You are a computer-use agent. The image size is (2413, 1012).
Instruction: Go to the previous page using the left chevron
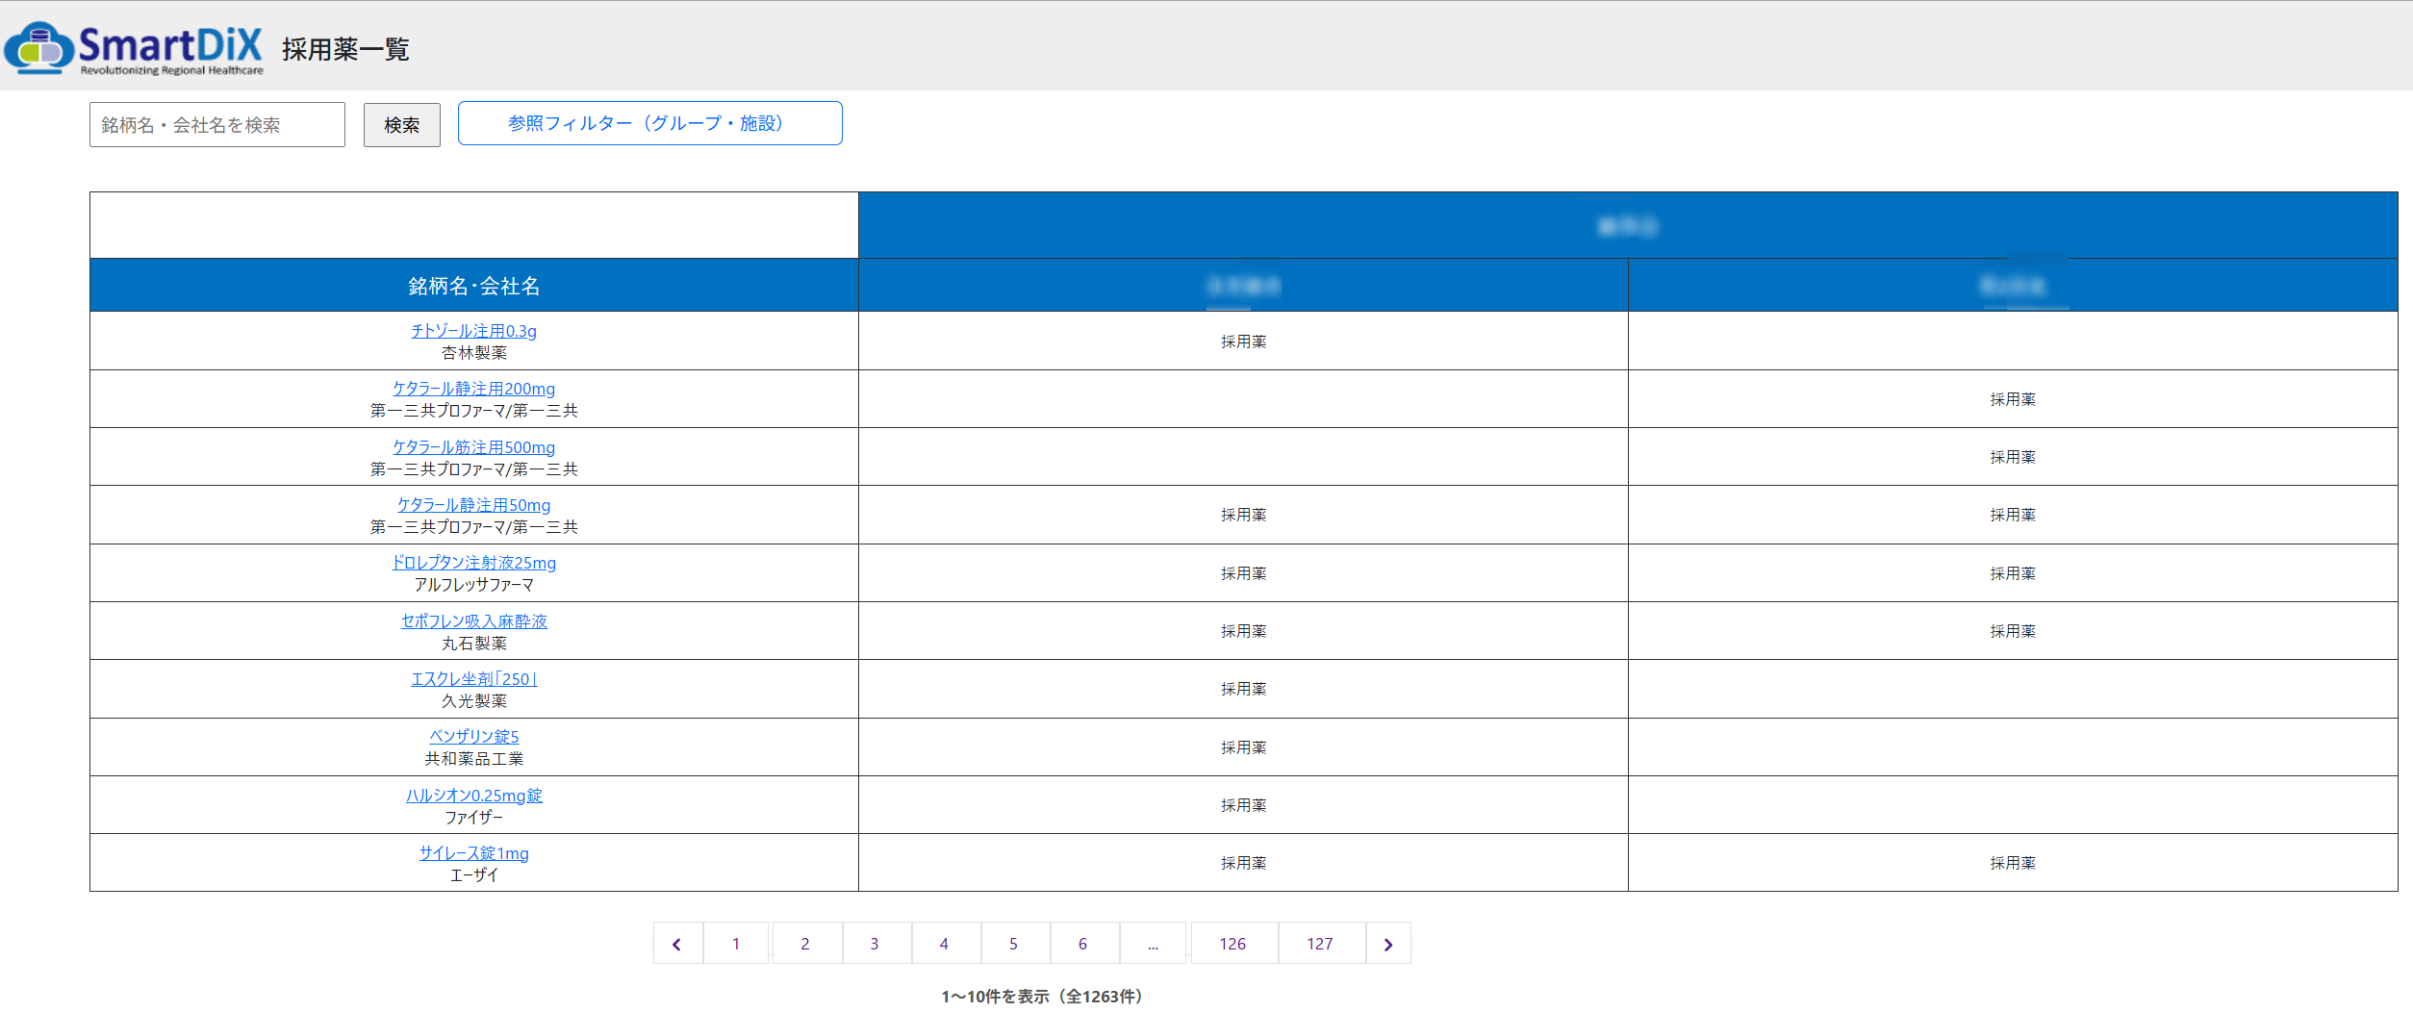point(677,944)
